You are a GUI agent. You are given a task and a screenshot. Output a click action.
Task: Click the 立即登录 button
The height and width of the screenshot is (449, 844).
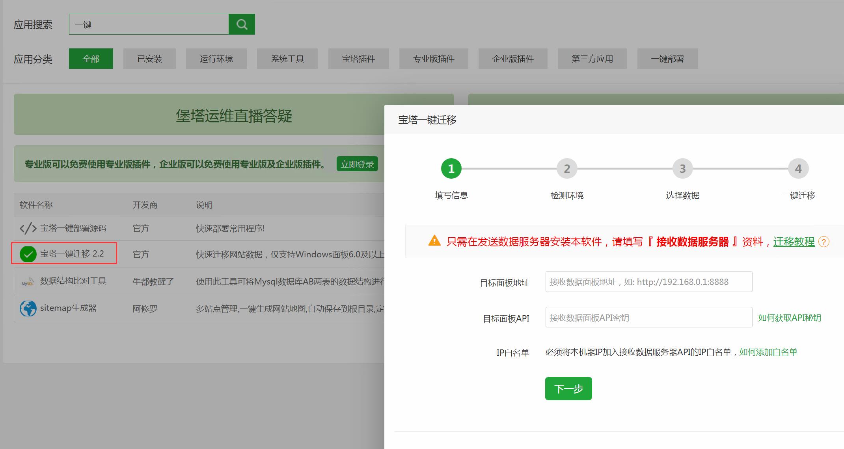[357, 164]
